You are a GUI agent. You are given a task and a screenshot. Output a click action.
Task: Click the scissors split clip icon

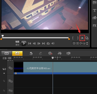click(x=82, y=38)
